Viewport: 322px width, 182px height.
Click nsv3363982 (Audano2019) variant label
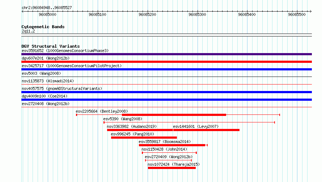pos(132,126)
